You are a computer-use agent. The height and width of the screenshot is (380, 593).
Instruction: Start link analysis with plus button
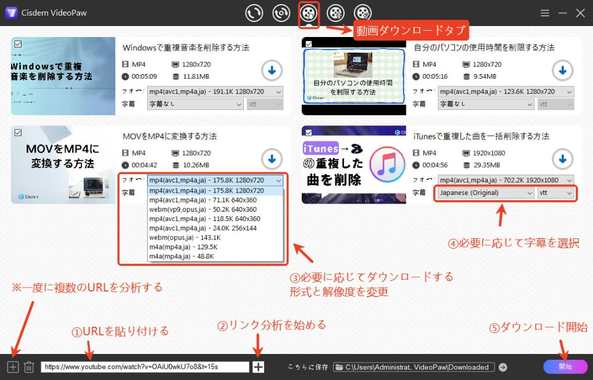[258, 367]
